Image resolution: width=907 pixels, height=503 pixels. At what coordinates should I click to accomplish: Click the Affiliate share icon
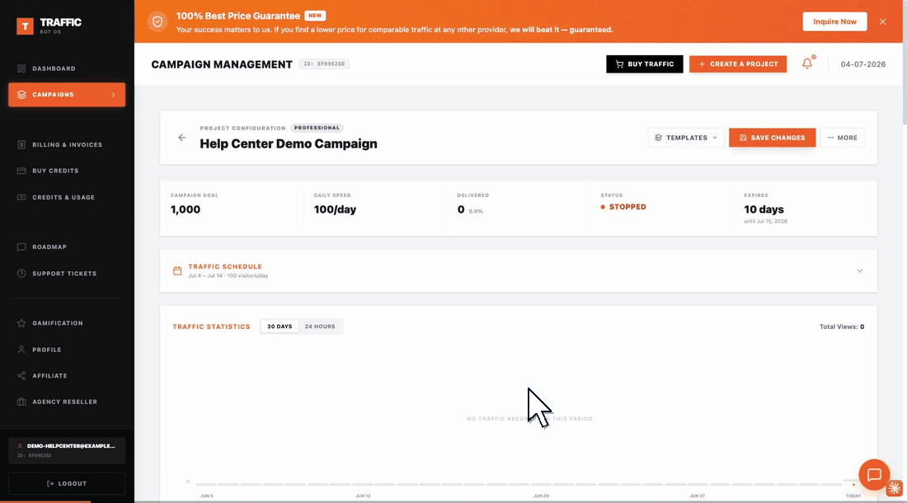click(21, 376)
